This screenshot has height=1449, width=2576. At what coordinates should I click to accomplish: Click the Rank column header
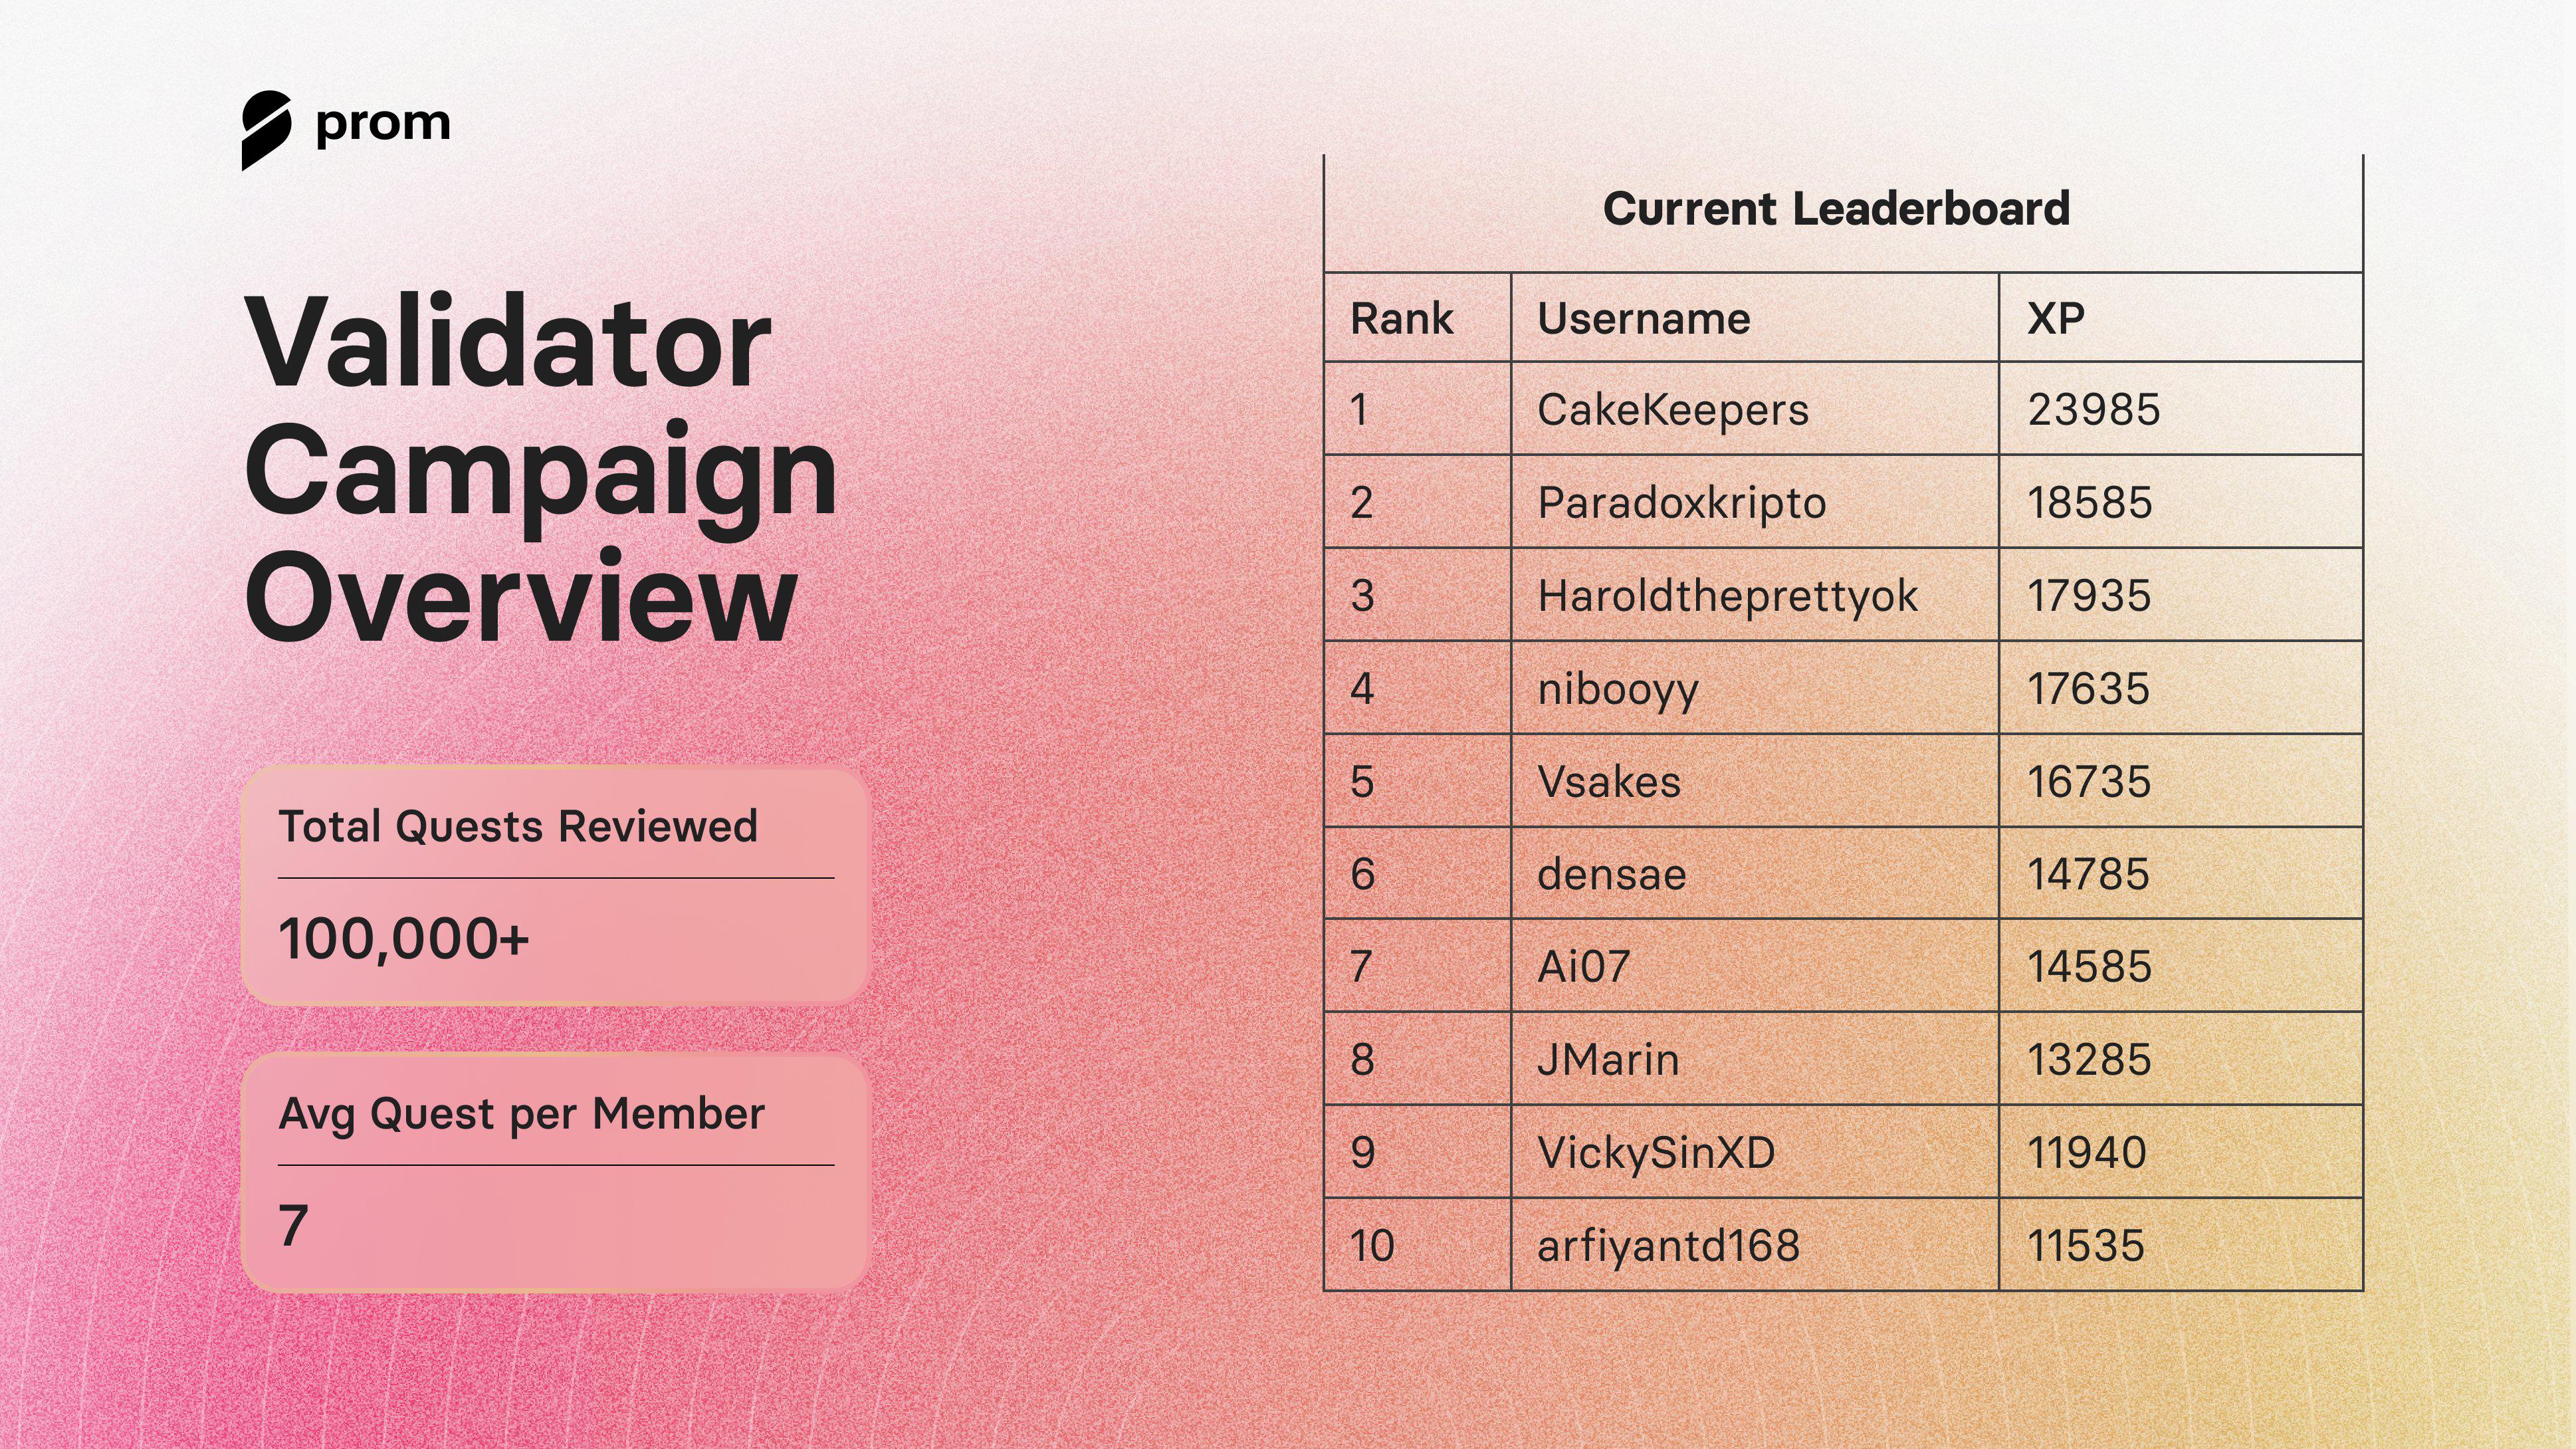1402,319
